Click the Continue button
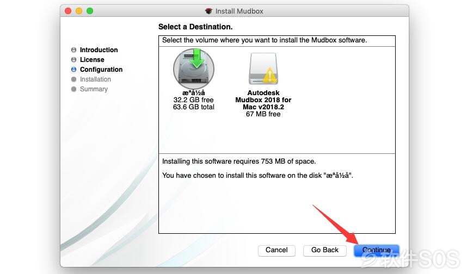The height and width of the screenshot is (274, 467). [377, 250]
